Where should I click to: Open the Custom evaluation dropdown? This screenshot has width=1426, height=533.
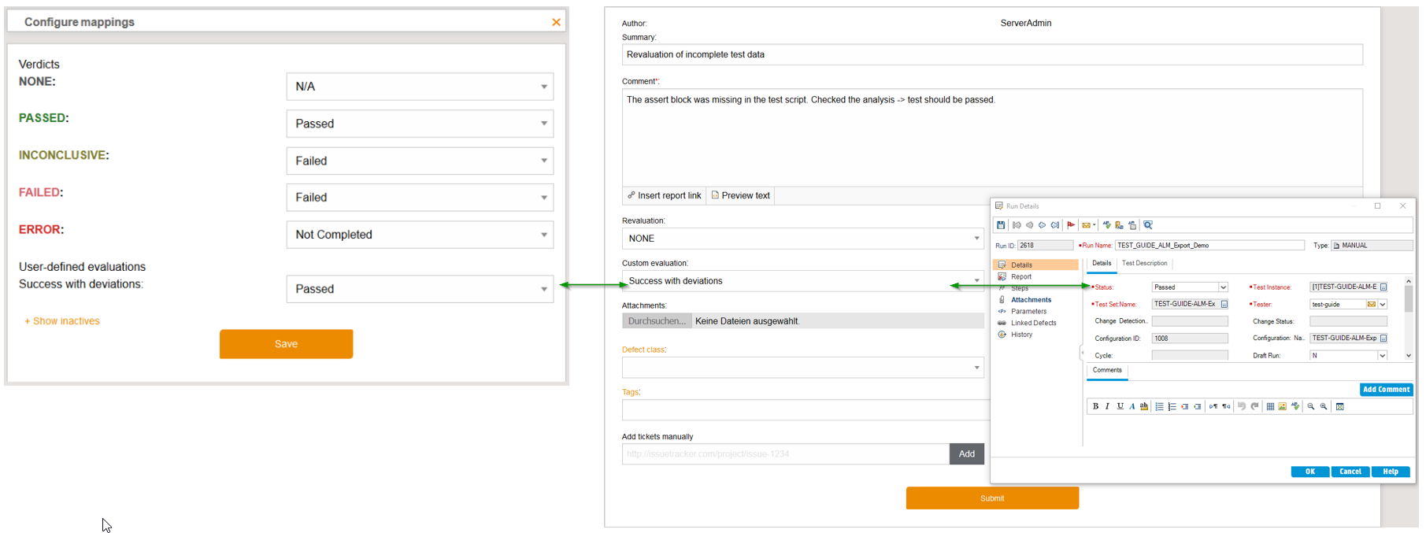(x=803, y=281)
